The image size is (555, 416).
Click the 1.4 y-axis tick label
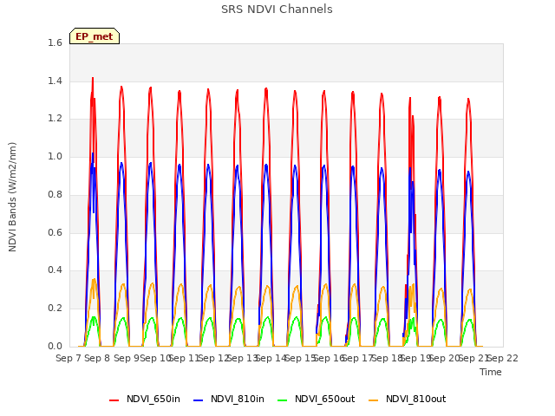pos(55,81)
